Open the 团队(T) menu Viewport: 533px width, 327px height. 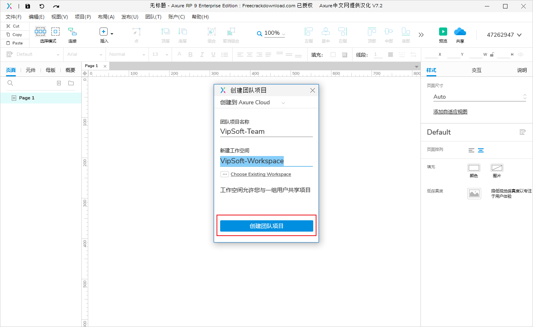(x=153, y=17)
